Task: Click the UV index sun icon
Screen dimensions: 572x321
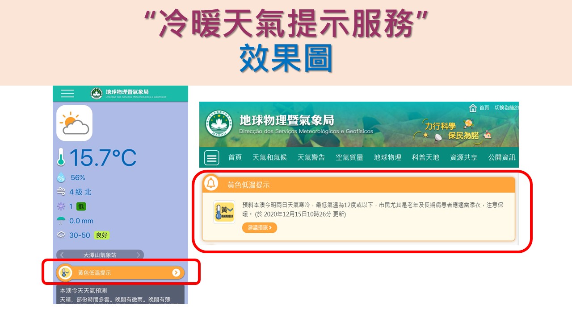Action: (61, 206)
